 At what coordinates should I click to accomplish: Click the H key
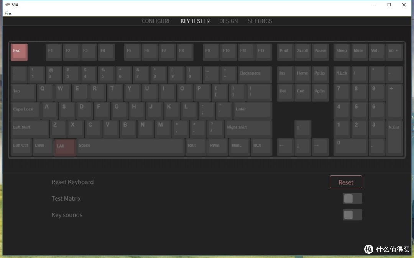[137, 111]
